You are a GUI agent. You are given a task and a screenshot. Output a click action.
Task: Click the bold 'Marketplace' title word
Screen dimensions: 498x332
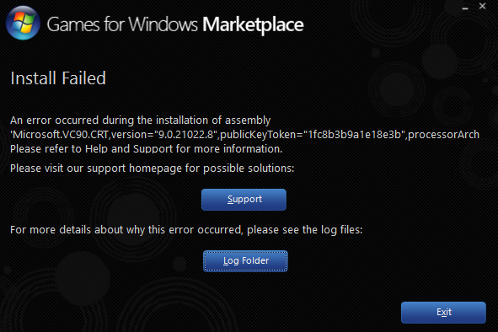click(x=253, y=24)
